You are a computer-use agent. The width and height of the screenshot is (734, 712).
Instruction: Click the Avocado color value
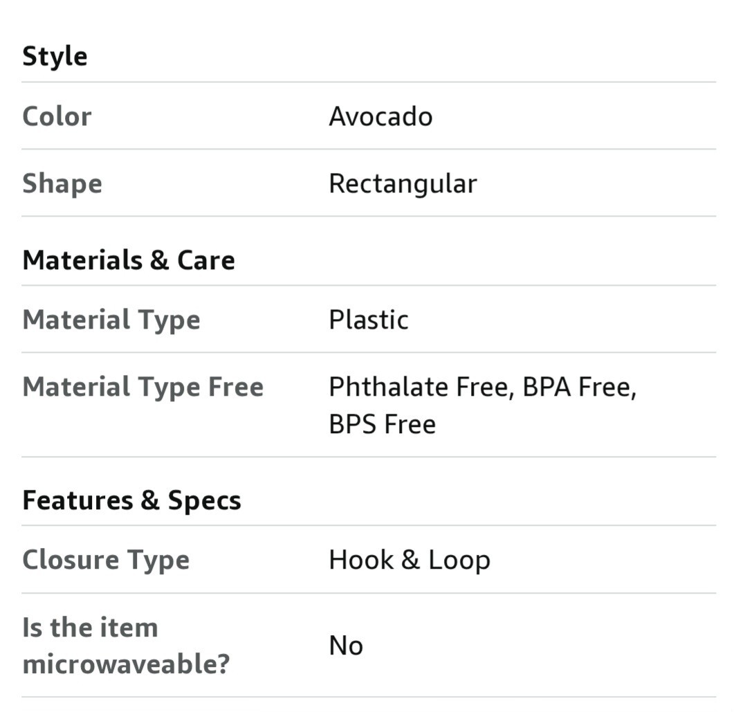(380, 116)
